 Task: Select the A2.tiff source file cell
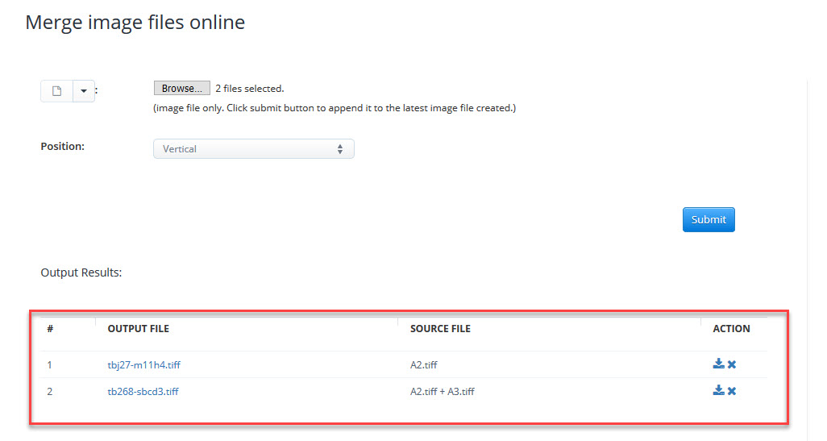pos(423,365)
